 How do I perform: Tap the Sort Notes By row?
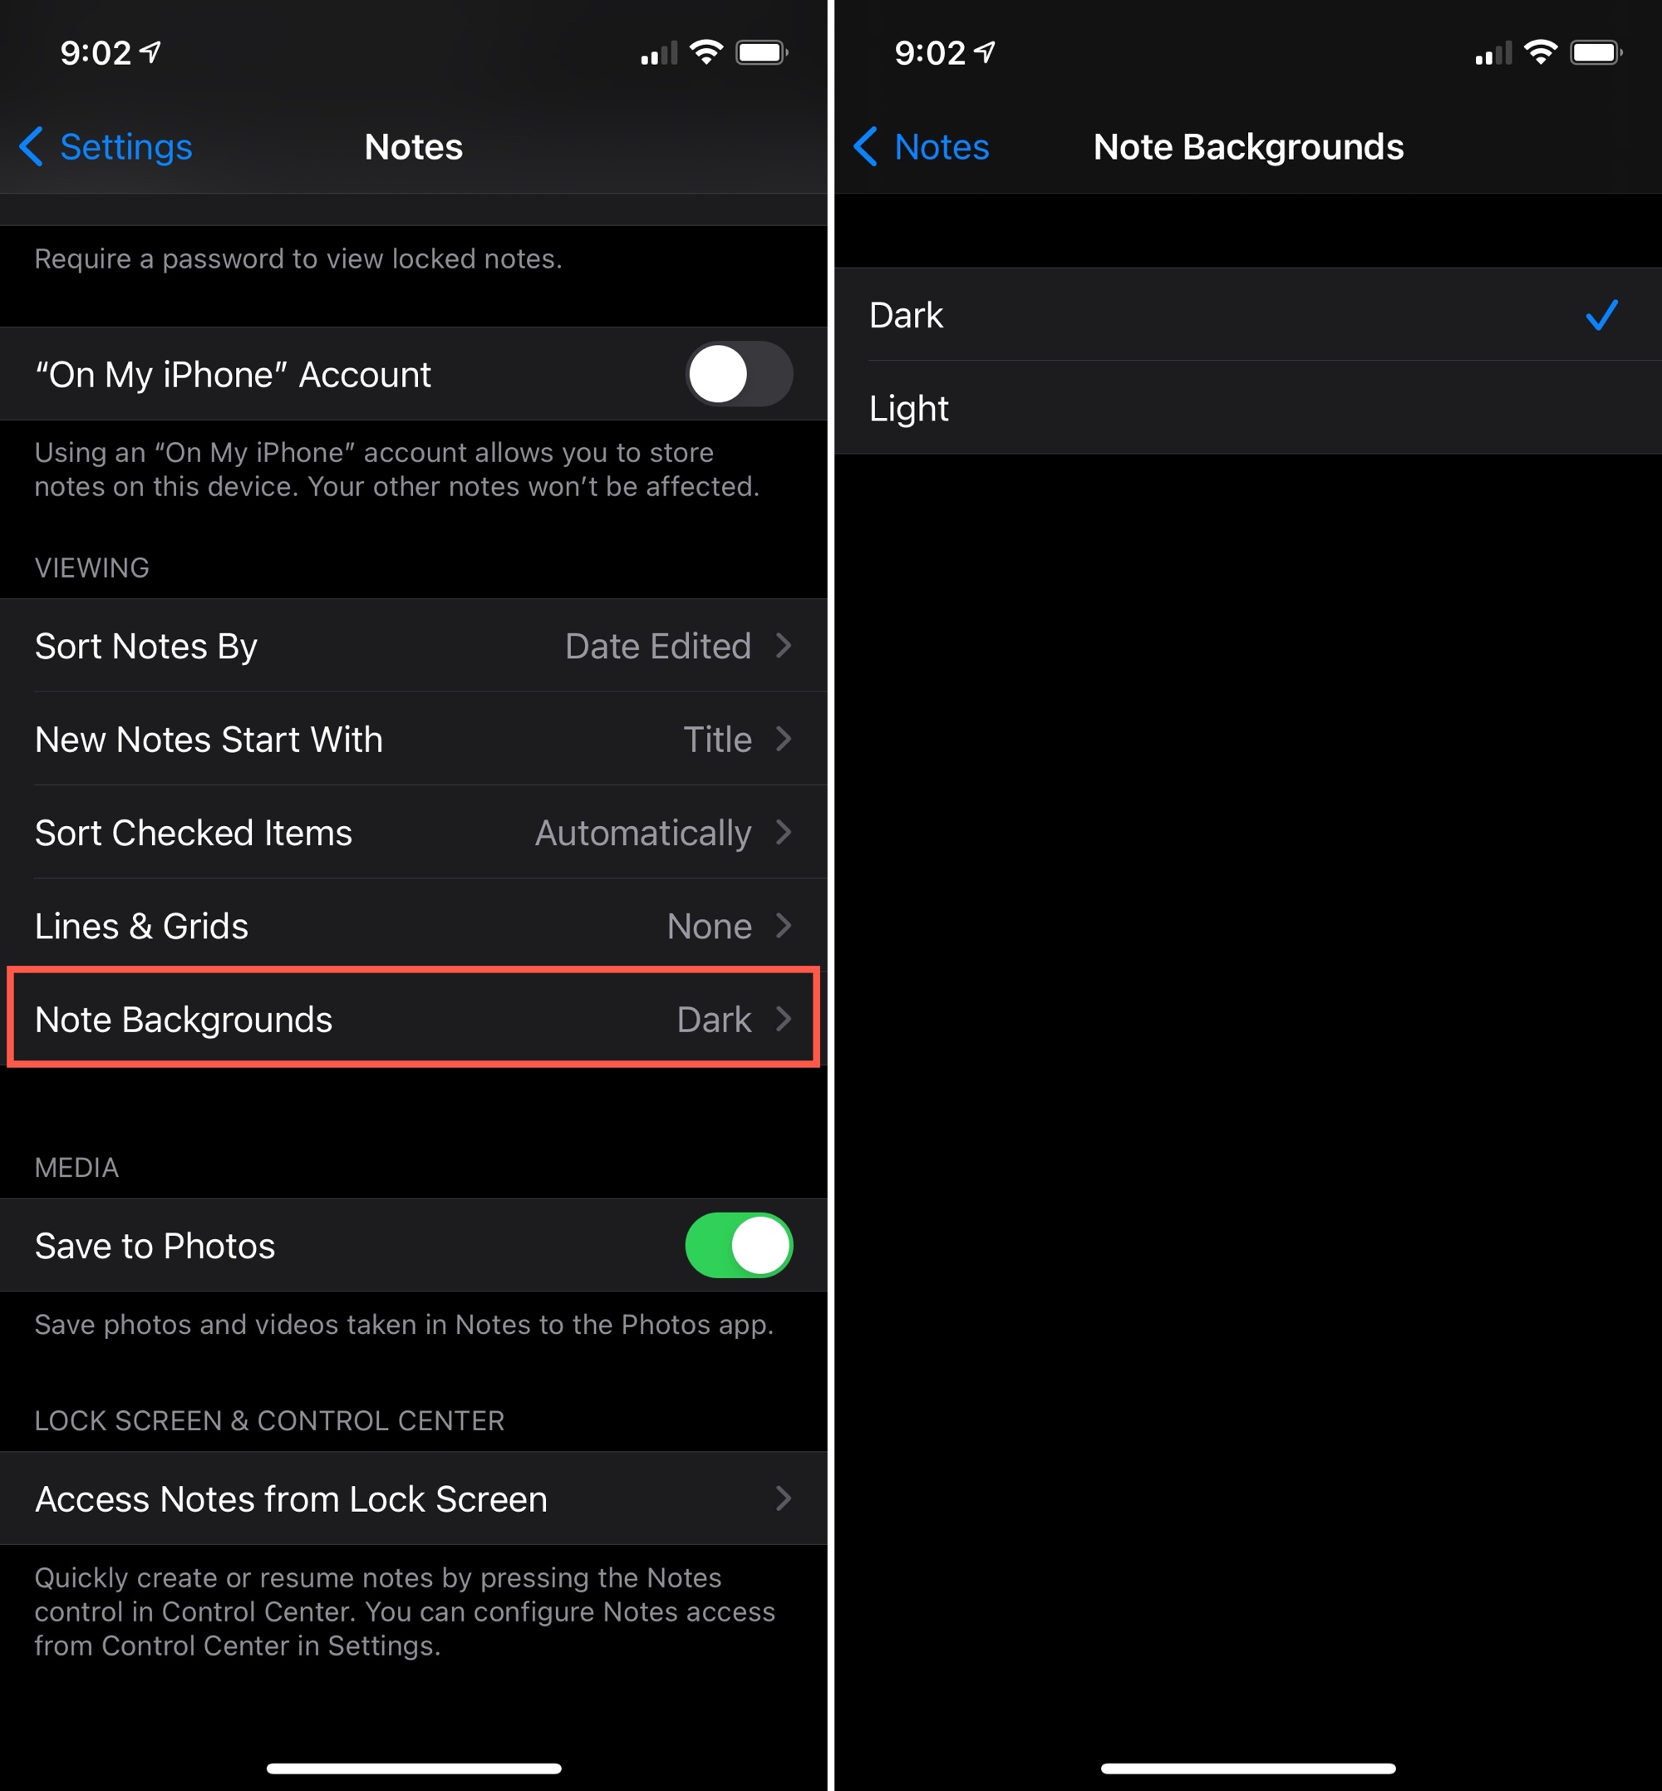coord(414,647)
